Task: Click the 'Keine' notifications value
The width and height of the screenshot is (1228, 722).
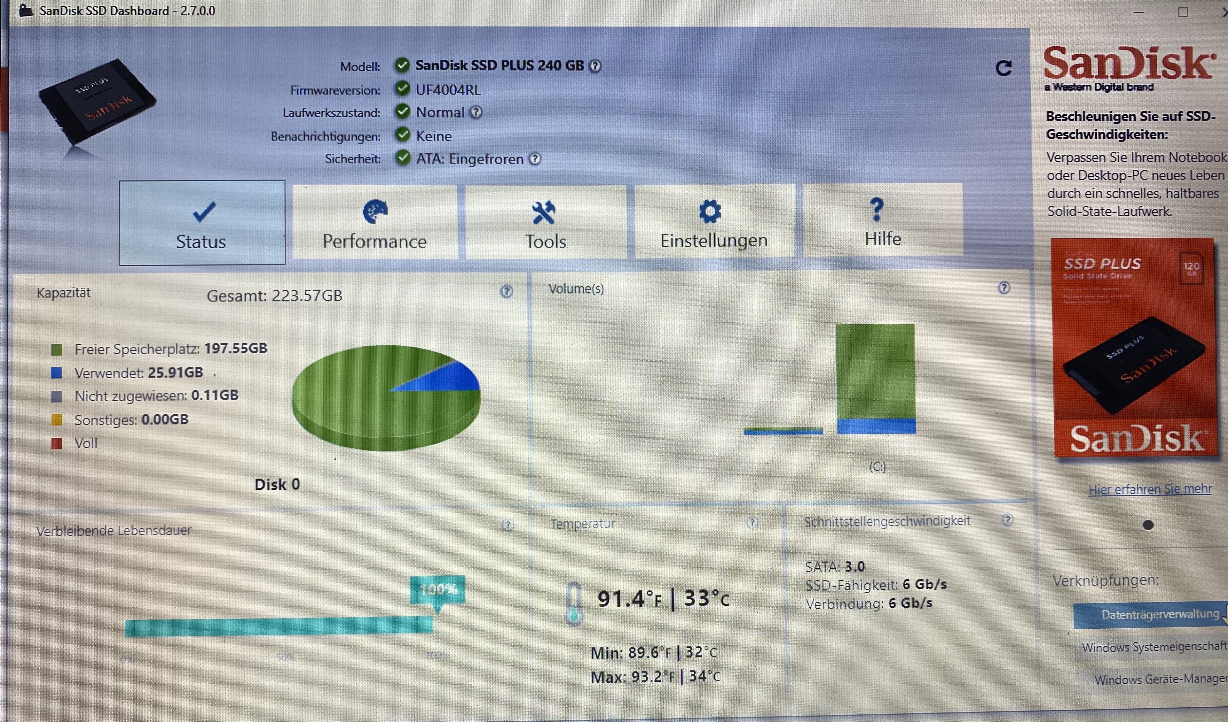Action: pos(434,136)
